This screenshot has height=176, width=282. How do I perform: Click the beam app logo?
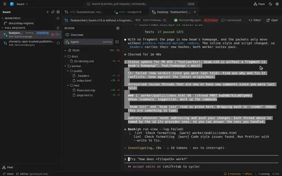point(12,4)
